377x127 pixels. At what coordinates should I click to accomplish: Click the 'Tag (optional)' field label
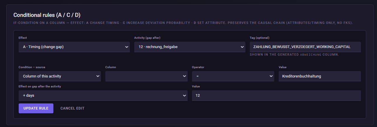pyautogui.click(x=259, y=38)
